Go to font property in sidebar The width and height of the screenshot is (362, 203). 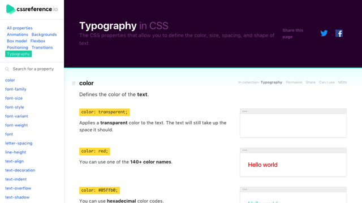tap(9, 134)
